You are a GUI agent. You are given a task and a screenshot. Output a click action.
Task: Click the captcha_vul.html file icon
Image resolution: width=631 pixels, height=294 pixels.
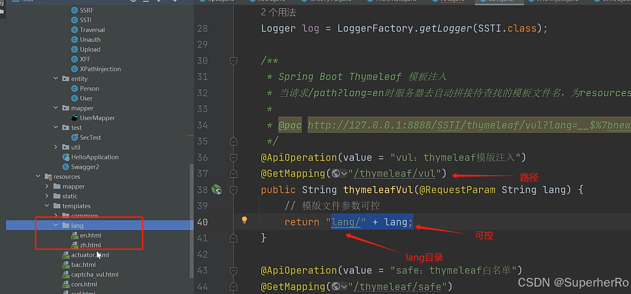pyautogui.click(x=66, y=274)
